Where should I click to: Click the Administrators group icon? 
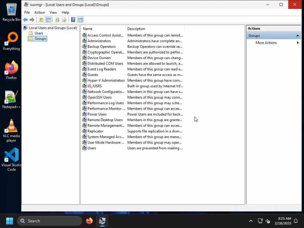pos(84,41)
